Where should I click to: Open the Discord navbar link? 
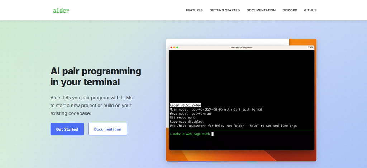(290, 10)
